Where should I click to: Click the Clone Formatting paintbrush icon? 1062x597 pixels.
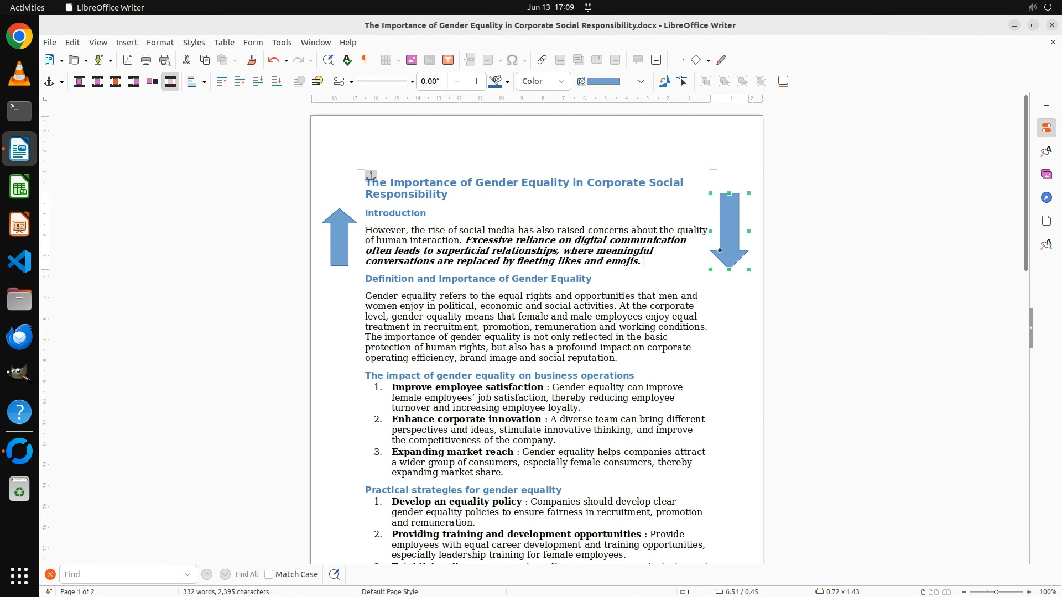252,60
